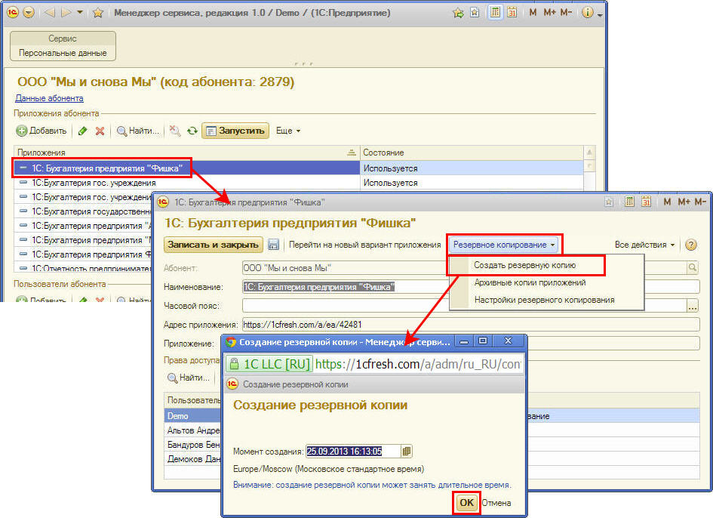The image size is (713, 518).
Task: Choose Архивные копии приложений menu item
Action: [x=530, y=282]
